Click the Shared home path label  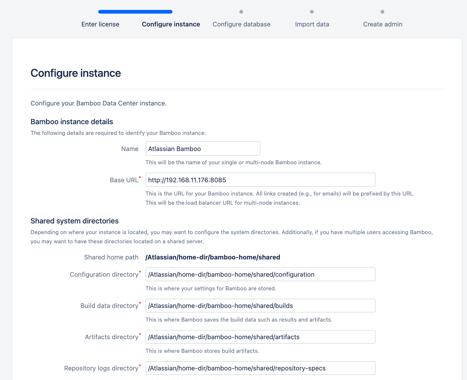111,257
